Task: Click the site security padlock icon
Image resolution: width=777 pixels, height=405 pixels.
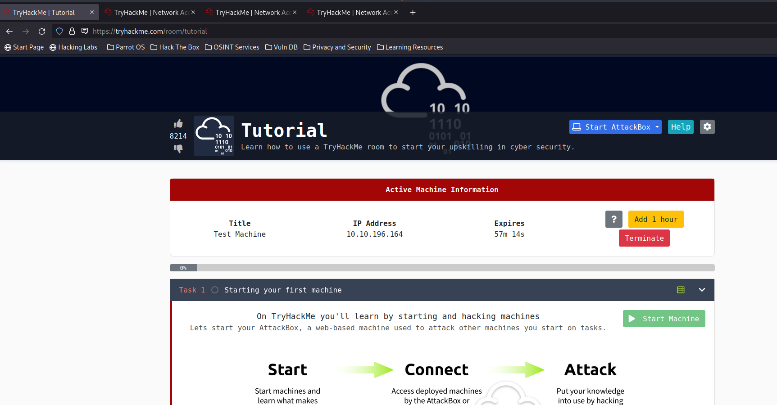Action: coord(72,31)
